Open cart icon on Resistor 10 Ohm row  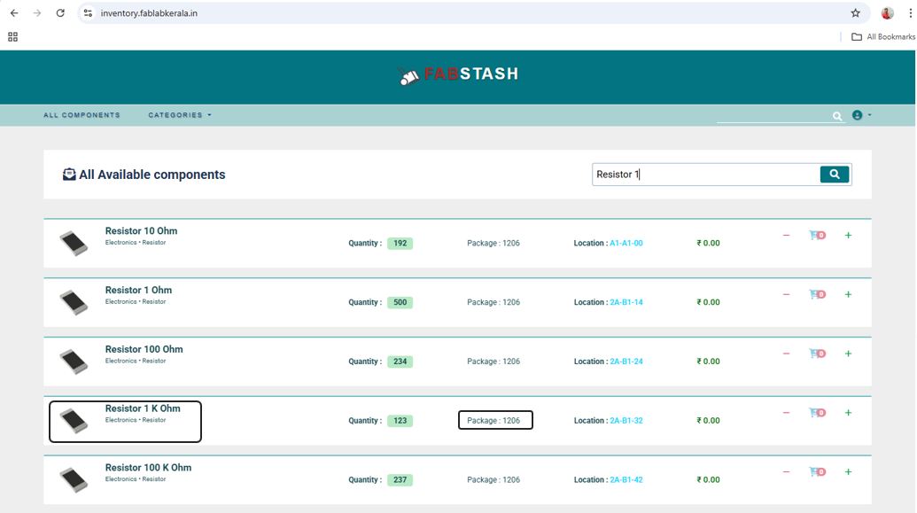tap(817, 235)
